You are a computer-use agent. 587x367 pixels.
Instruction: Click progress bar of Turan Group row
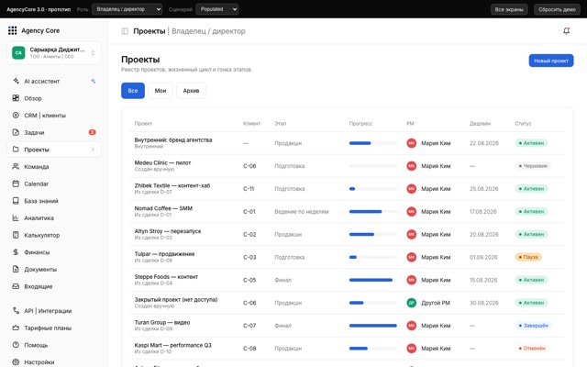coord(373,326)
